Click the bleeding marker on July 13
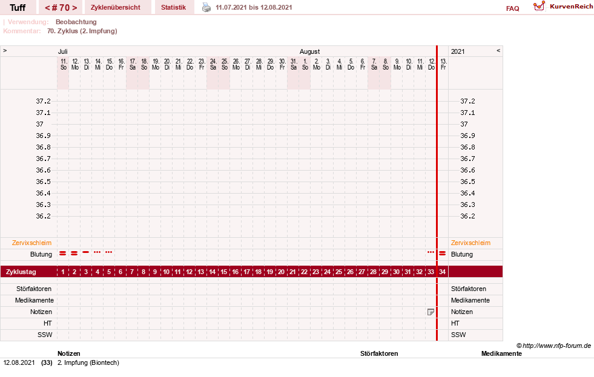 [86, 252]
